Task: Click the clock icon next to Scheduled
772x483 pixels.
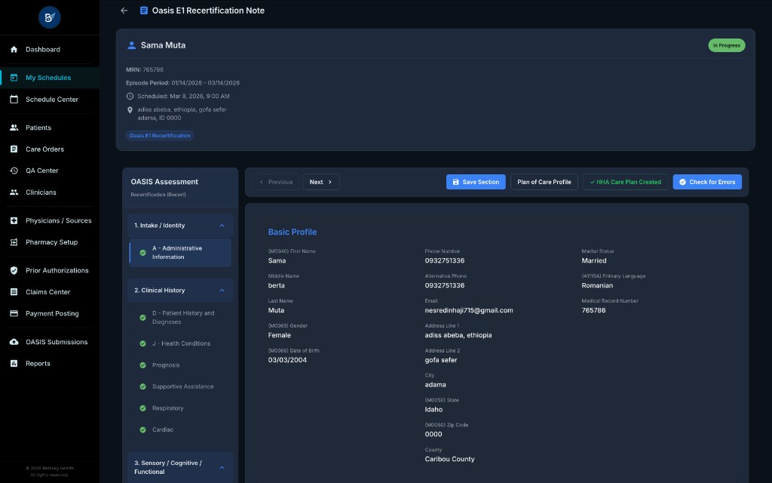Action: pos(130,96)
